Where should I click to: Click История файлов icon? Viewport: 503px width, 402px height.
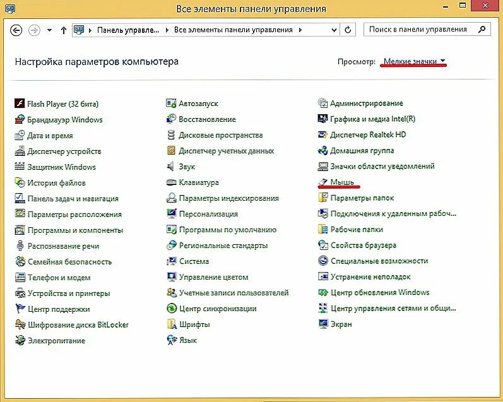pyautogui.click(x=20, y=182)
